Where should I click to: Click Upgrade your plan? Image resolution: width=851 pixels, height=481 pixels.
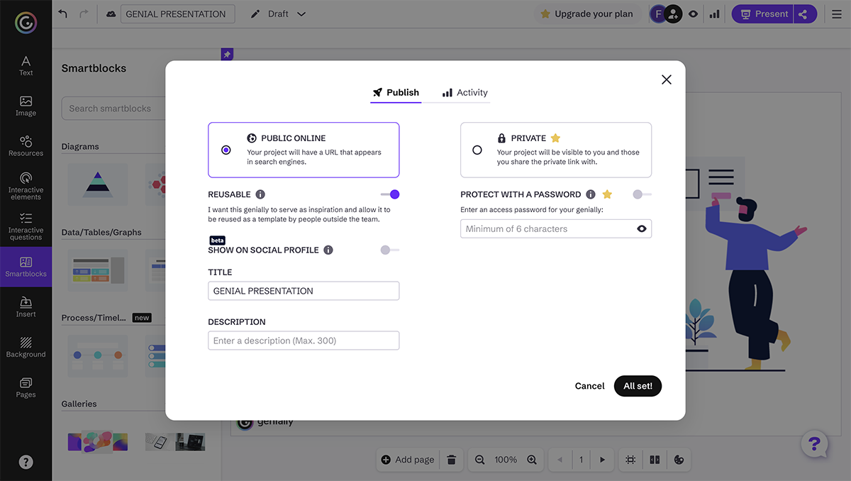586,13
